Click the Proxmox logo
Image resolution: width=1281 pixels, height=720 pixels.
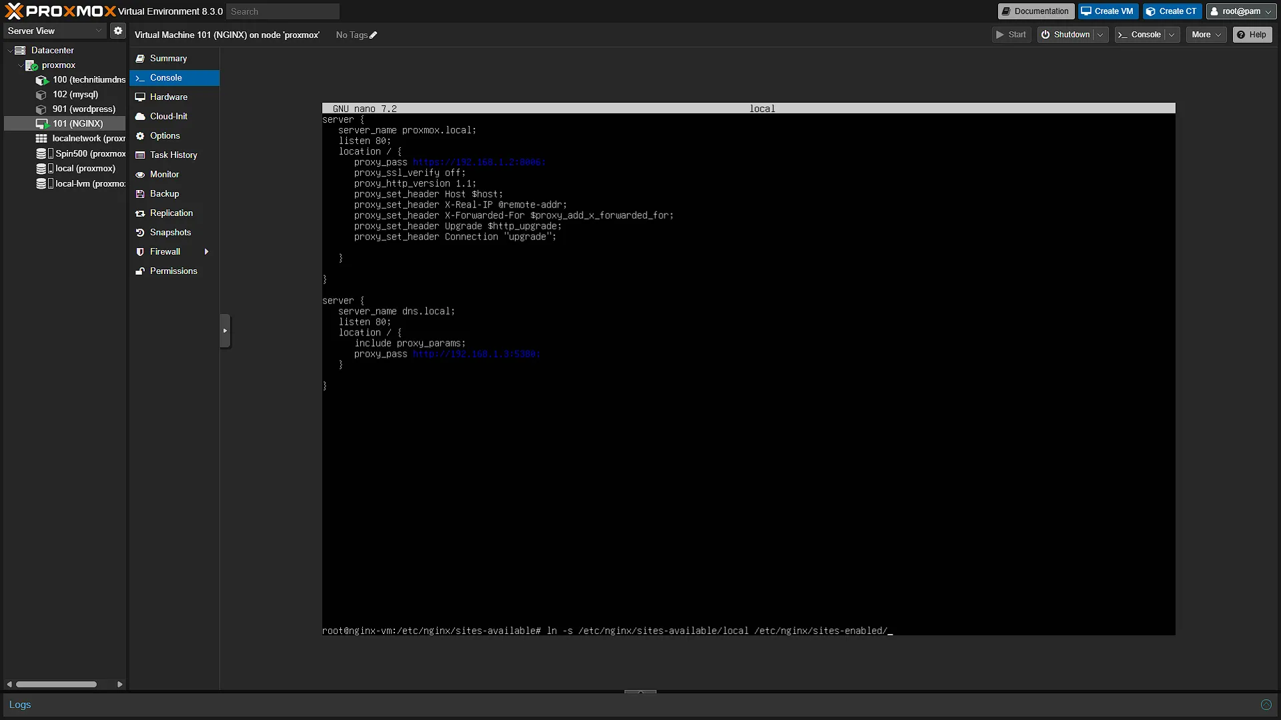[60, 11]
